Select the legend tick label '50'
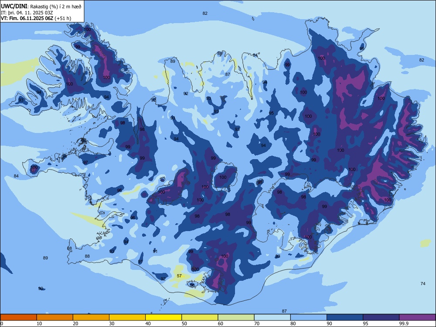436x327 pixels. tap(184, 324)
